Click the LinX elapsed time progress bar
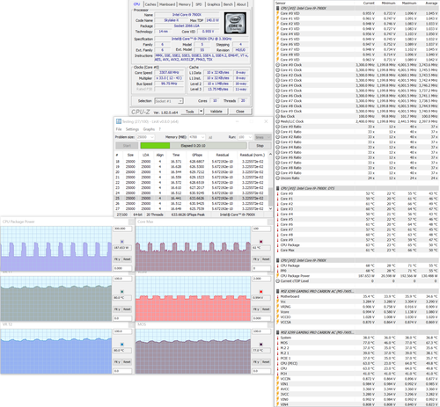 pyautogui.click(x=194, y=146)
